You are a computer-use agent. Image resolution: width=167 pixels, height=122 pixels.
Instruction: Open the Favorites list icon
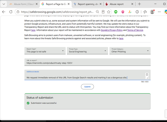pos(145,12)
